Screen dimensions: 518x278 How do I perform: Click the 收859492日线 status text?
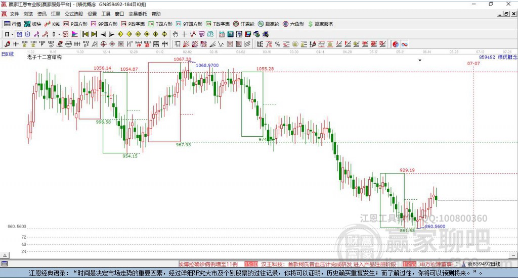click(x=484, y=264)
